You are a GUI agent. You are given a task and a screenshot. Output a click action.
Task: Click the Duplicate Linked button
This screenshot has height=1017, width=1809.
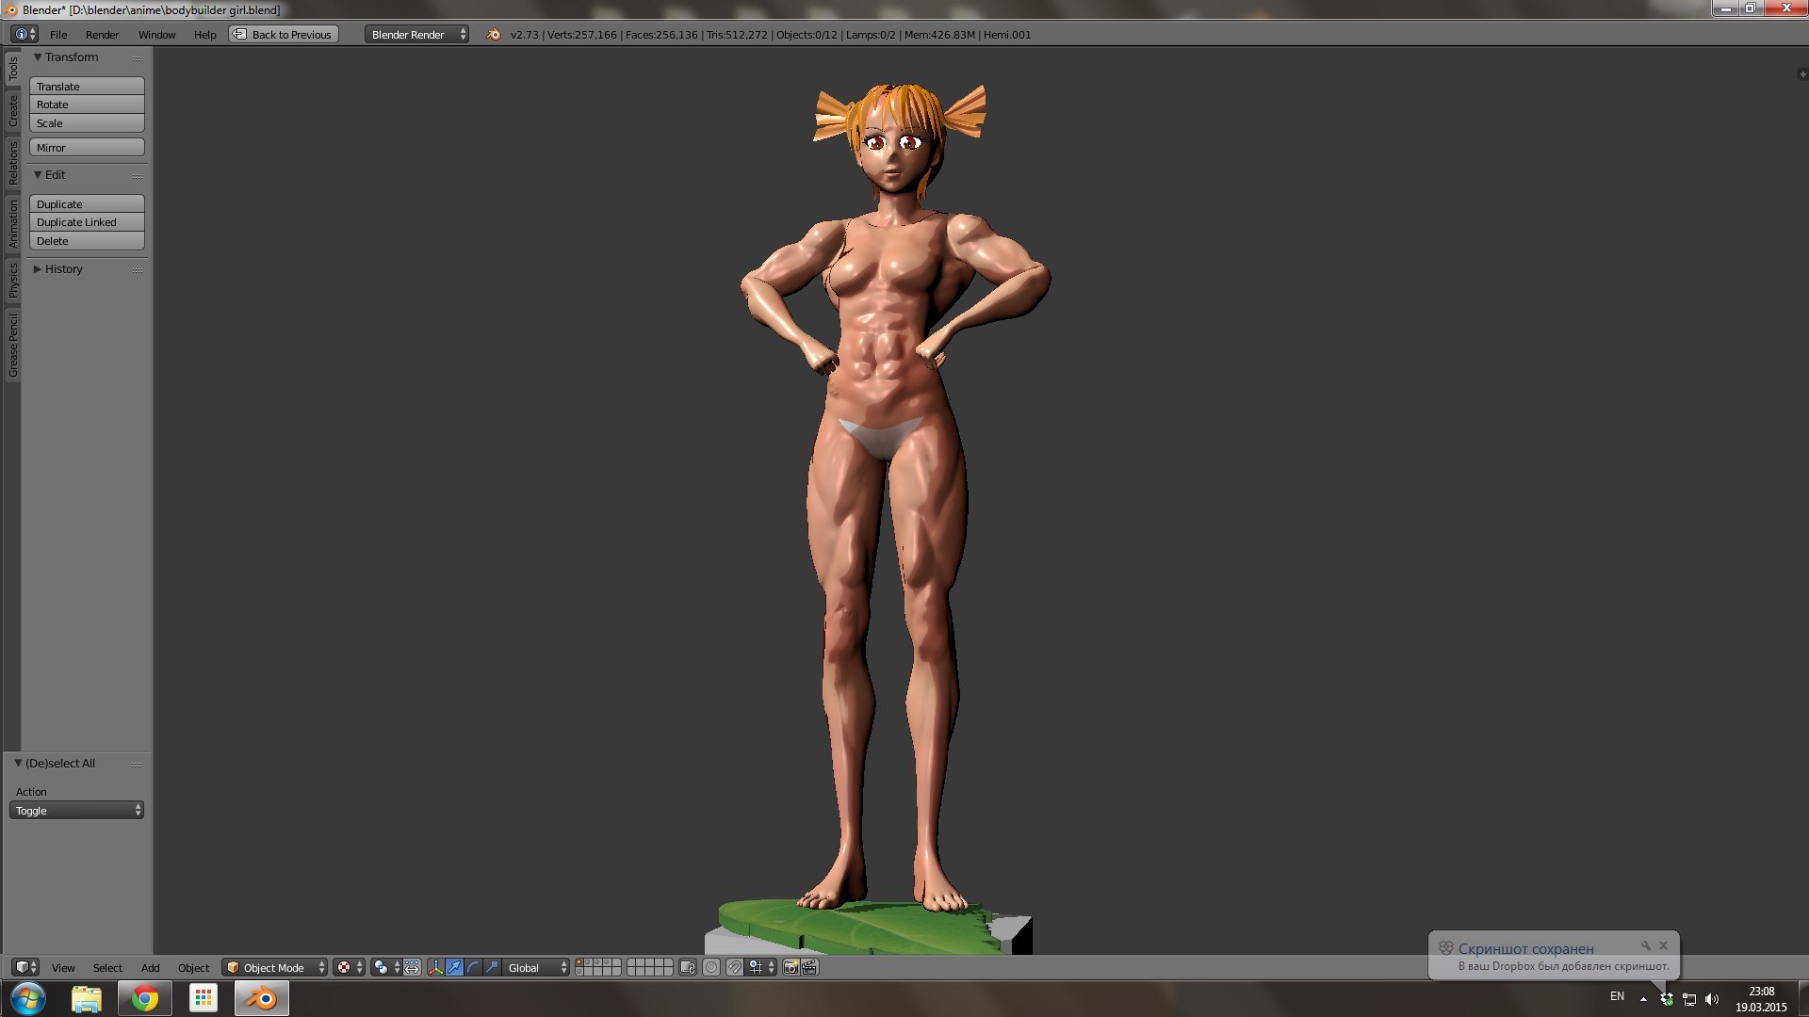pyautogui.click(x=87, y=222)
